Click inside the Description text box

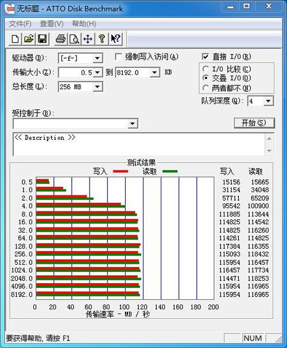(139, 144)
